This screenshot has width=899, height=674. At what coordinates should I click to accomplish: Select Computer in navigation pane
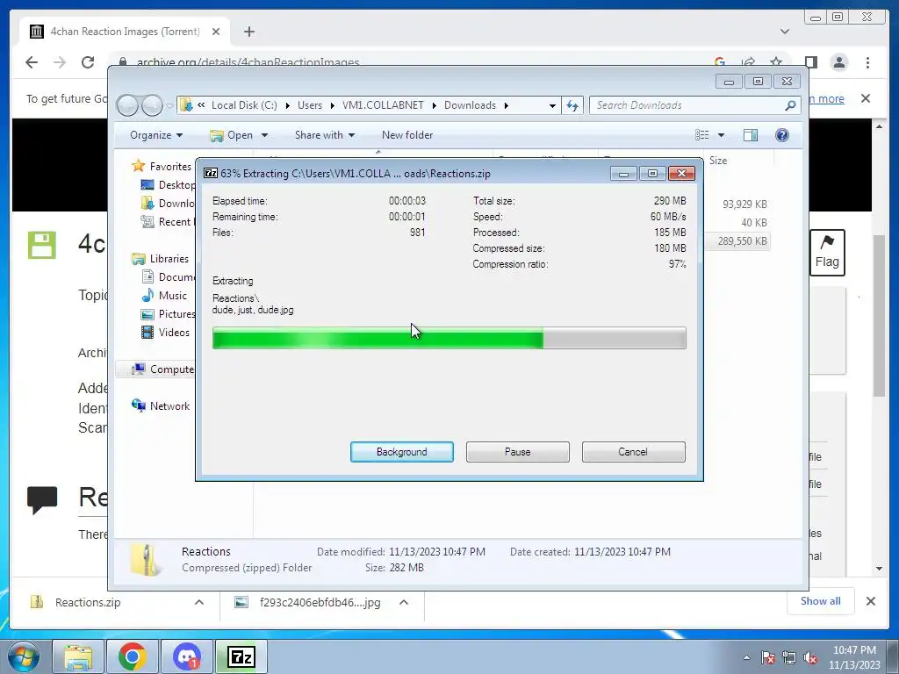[172, 369]
